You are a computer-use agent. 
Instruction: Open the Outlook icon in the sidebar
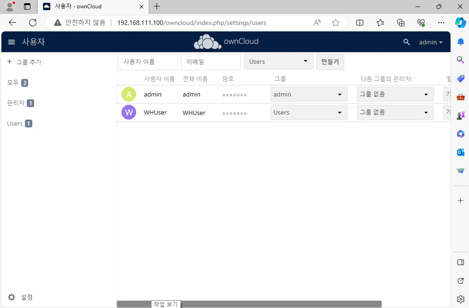[x=461, y=152]
